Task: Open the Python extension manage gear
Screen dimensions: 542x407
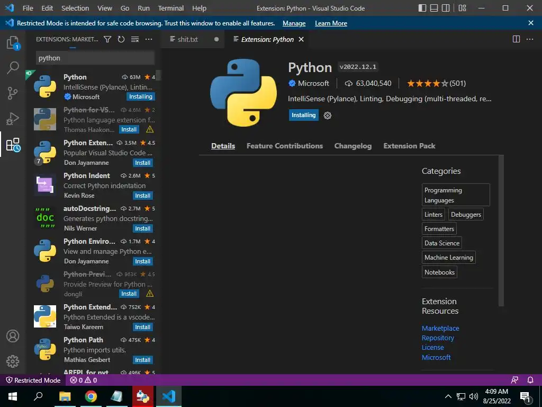Action: coord(327,116)
